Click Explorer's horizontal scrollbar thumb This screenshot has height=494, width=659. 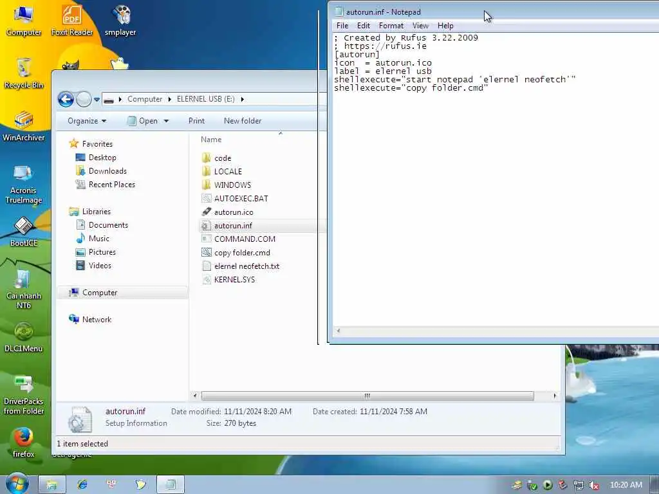pyautogui.click(x=367, y=396)
